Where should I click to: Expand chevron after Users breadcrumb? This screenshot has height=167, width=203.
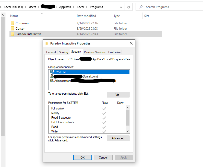tap(39, 7)
